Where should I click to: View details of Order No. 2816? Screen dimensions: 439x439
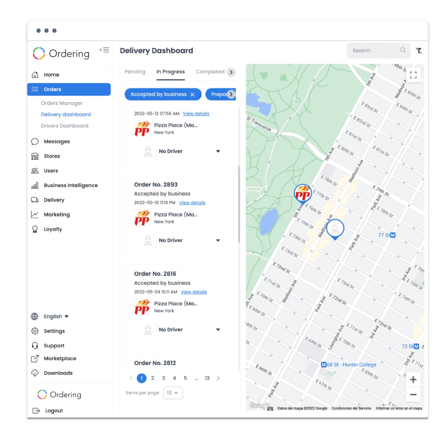point(194,292)
